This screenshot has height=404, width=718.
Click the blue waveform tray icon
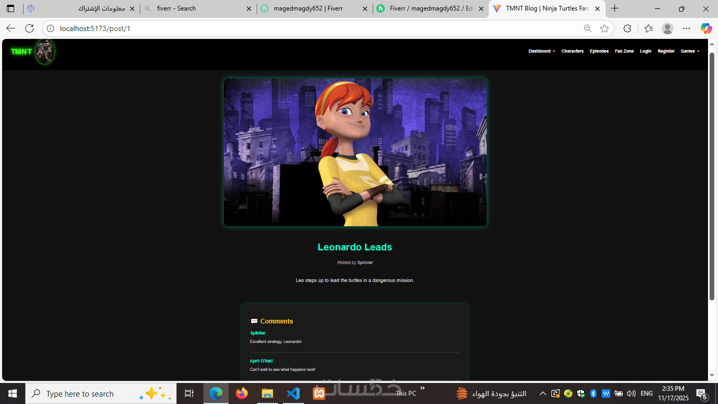pos(606,393)
